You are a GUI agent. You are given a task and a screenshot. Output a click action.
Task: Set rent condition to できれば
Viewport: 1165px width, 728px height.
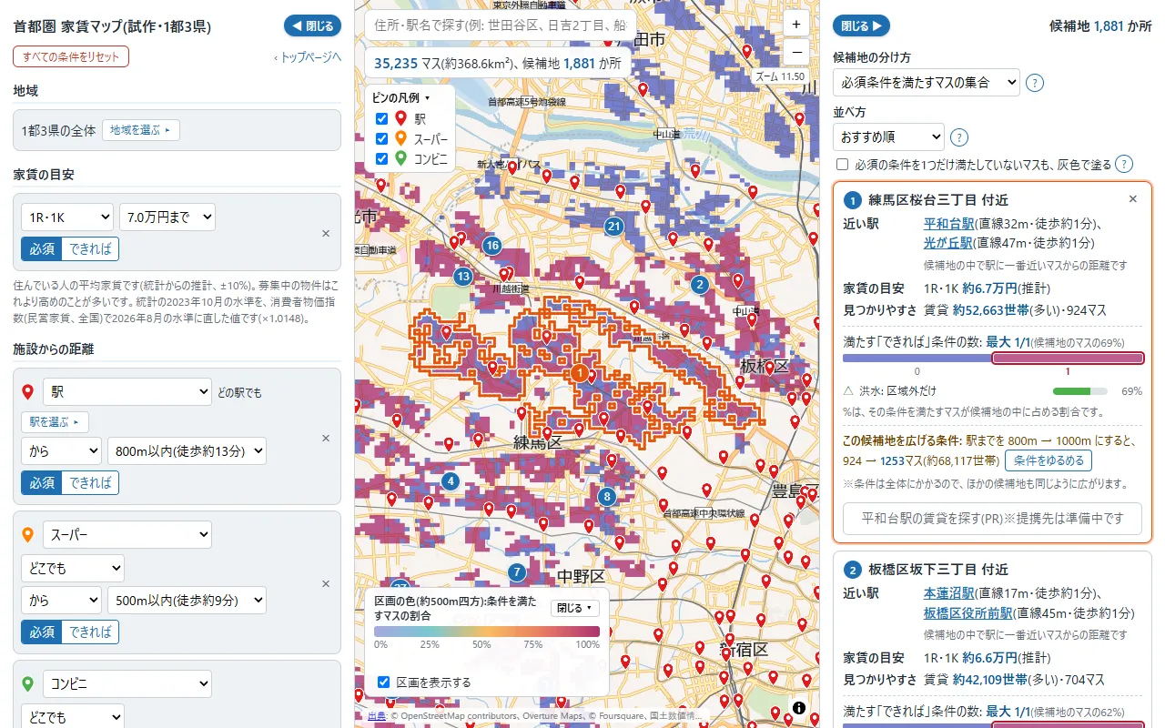(x=90, y=248)
